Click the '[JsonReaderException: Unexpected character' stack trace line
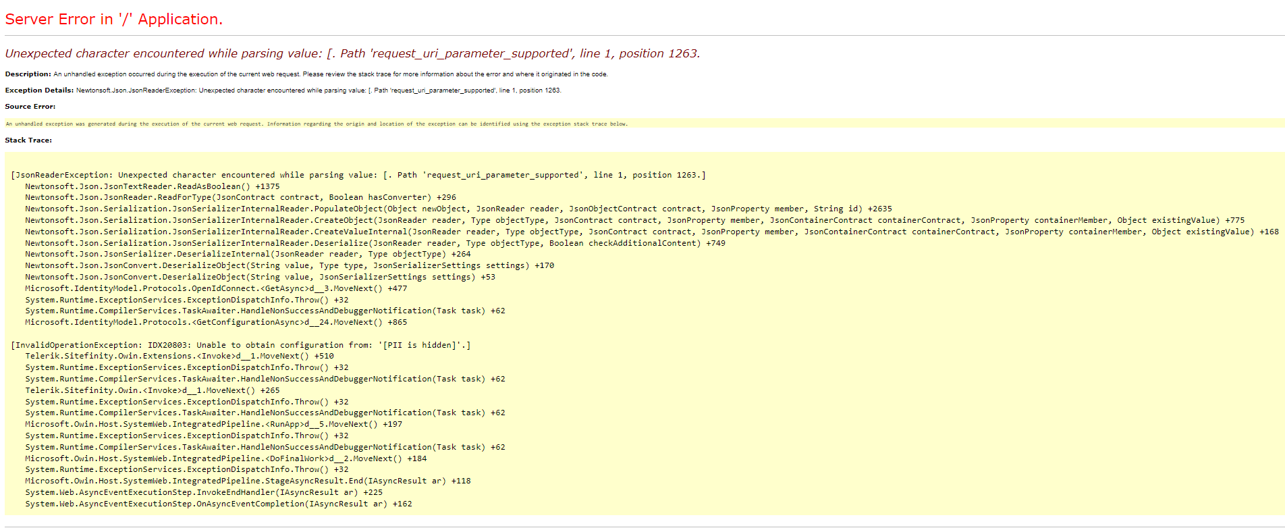This screenshot has width=1285, height=528. [x=358, y=175]
